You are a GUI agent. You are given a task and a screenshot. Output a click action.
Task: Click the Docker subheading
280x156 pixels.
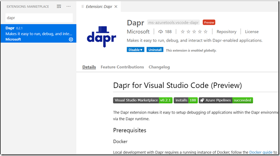[120, 142]
